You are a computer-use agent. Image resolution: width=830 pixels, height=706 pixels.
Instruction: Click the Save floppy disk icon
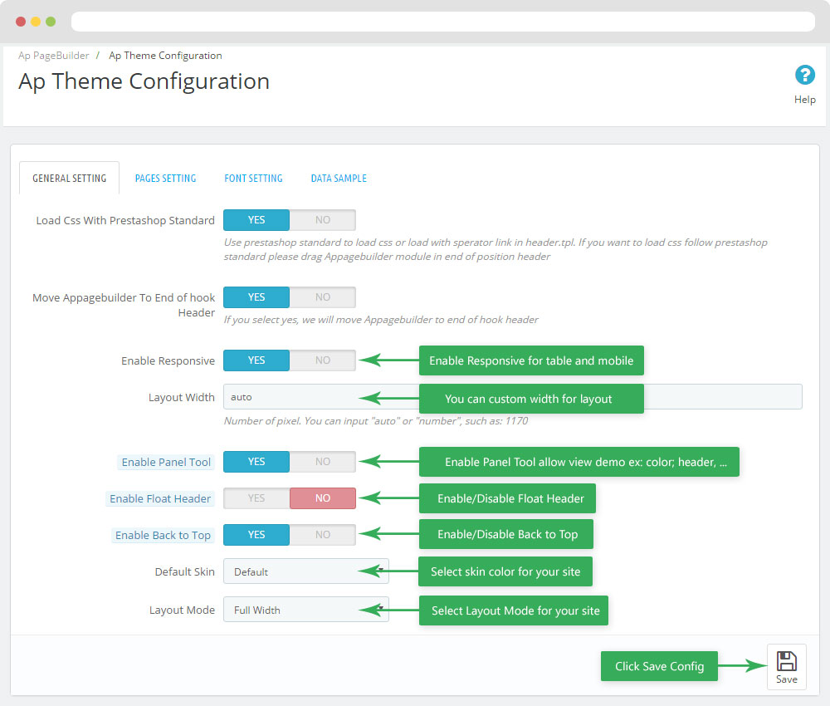(x=786, y=661)
